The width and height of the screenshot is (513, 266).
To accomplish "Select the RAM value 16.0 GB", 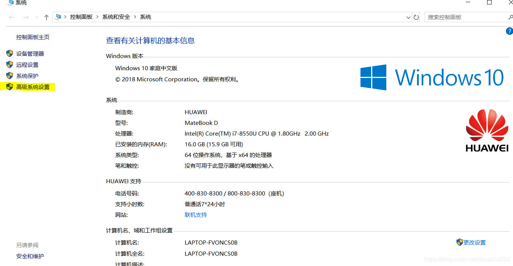I will point(195,144).
